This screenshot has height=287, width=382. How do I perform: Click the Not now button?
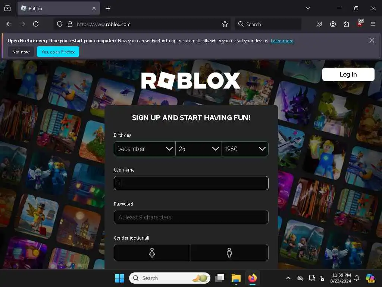click(21, 52)
